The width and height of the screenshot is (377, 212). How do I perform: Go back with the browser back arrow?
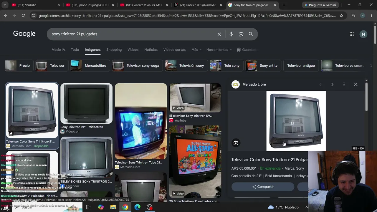coord(6,16)
